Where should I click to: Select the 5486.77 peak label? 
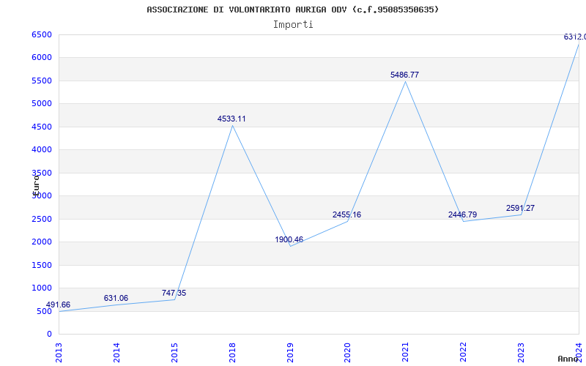pyautogui.click(x=405, y=75)
